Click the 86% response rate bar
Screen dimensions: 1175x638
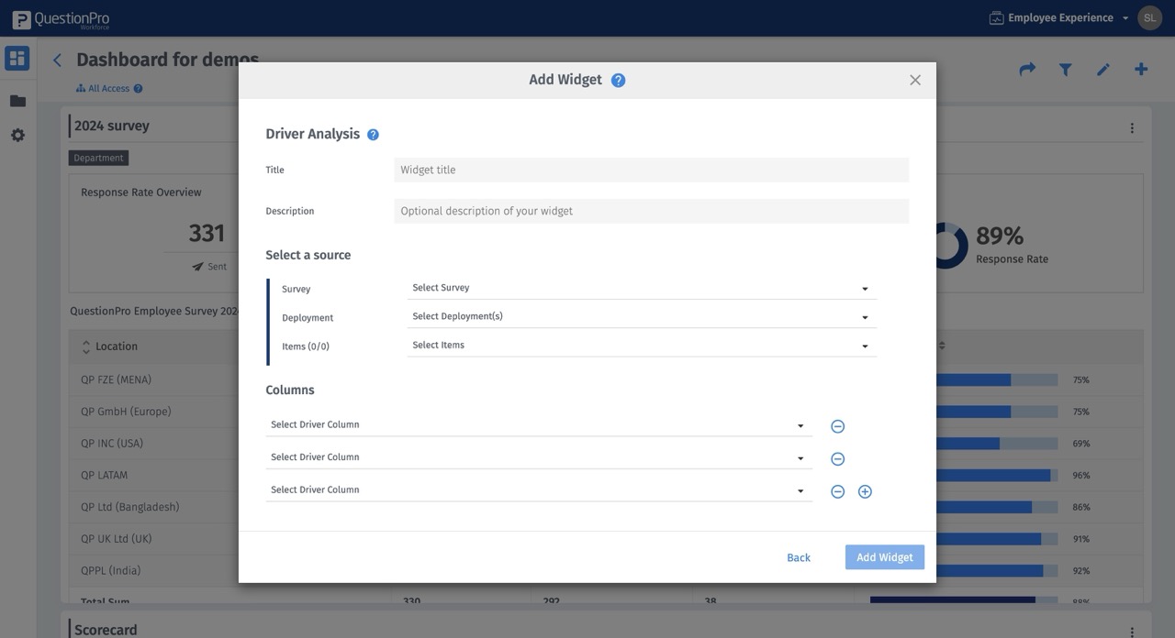(997, 507)
